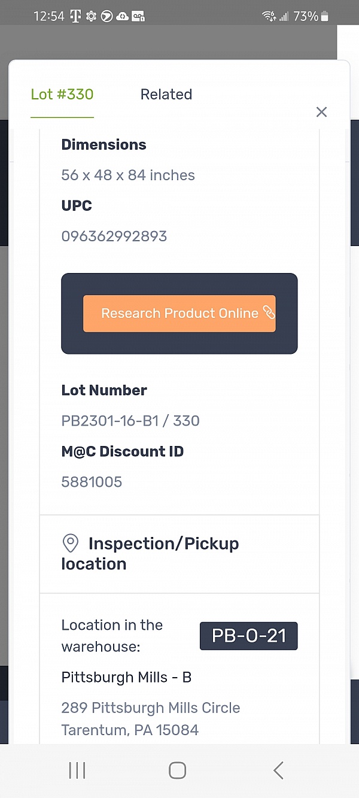Tap the map pin icon beside Inspection/Pickup
The image size is (359, 798).
[71, 544]
